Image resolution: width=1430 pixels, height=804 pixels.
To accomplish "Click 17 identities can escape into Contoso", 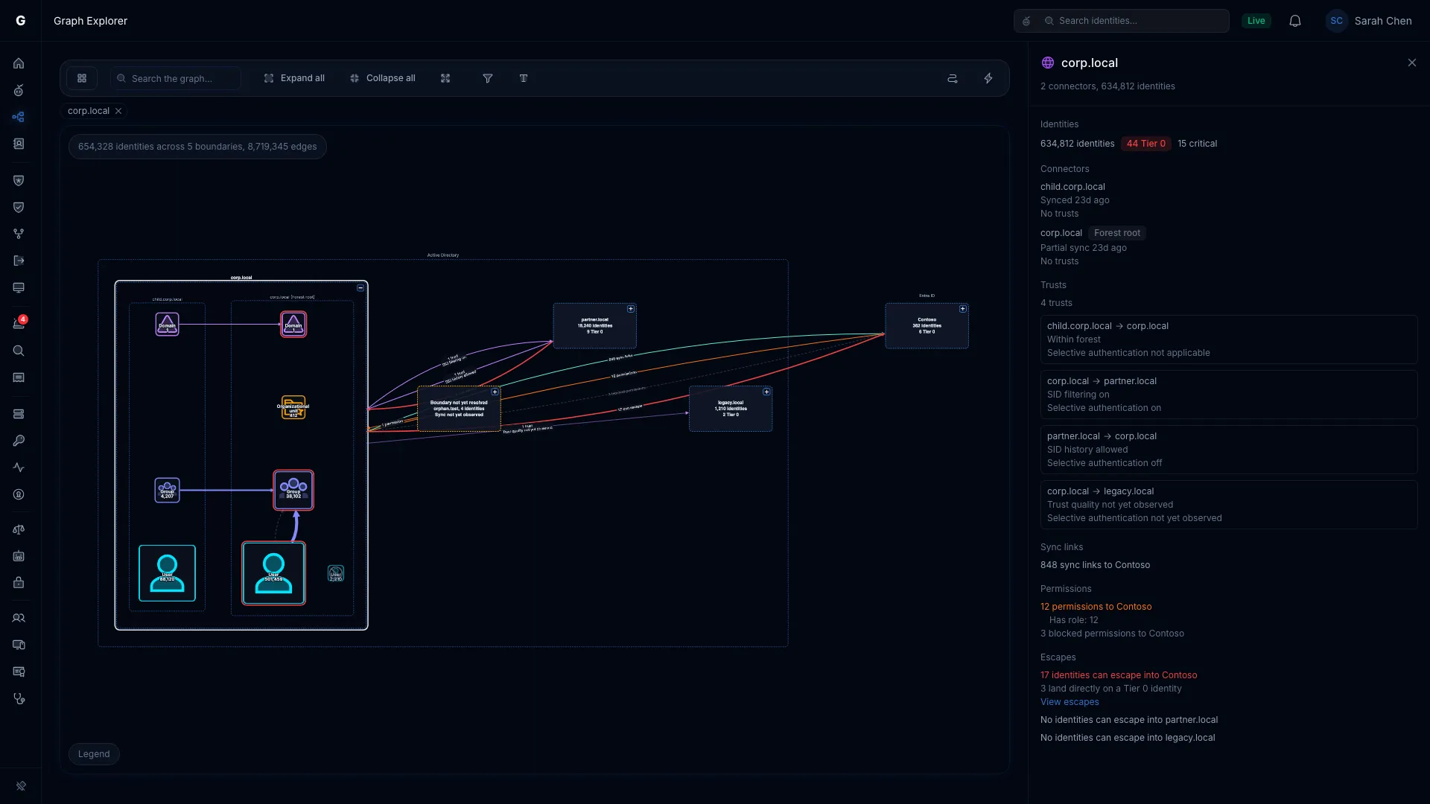I will (x=1119, y=675).
